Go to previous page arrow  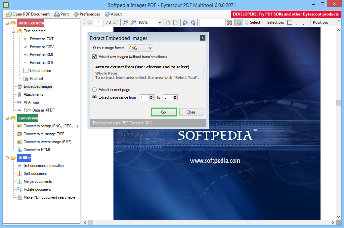coord(89,22)
